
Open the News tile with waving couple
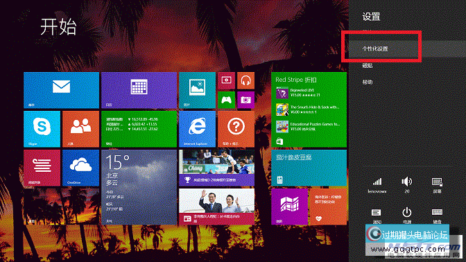[216, 207]
